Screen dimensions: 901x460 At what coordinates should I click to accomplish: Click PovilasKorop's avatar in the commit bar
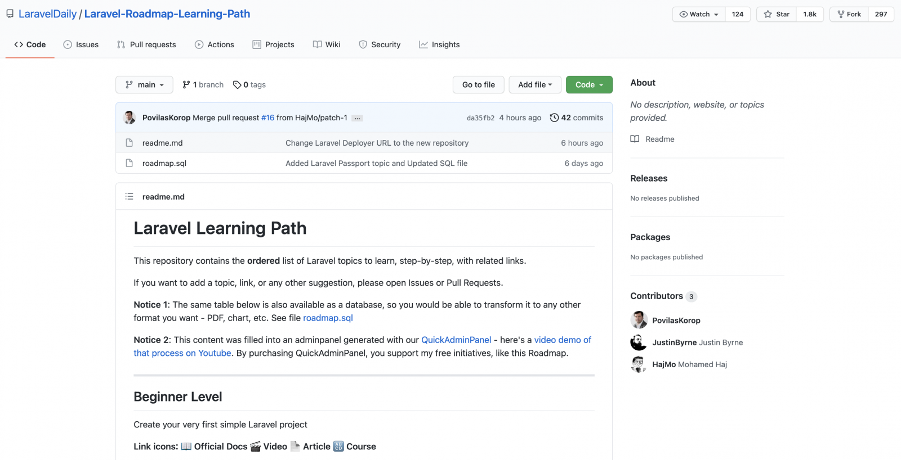130,118
